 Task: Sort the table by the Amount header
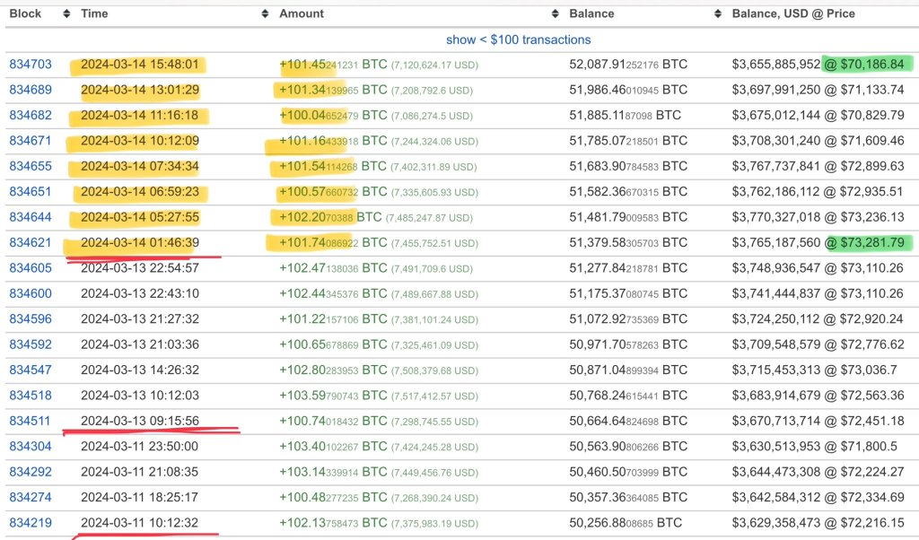pos(301,13)
